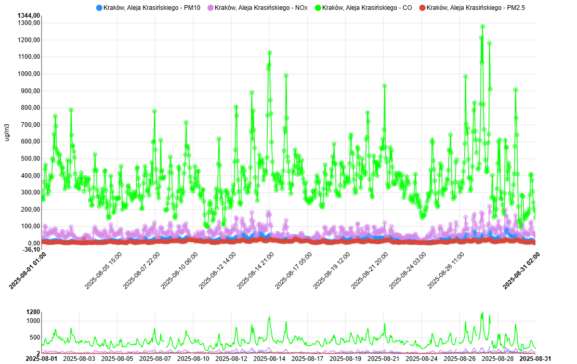Click the ug/m3 y-axis title
The image size is (577, 364).
click(7, 133)
